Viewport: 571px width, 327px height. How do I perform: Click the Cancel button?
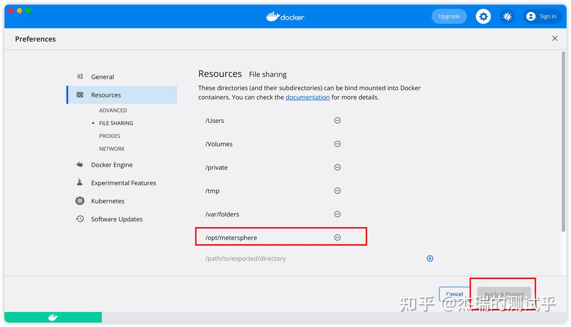[454, 294]
